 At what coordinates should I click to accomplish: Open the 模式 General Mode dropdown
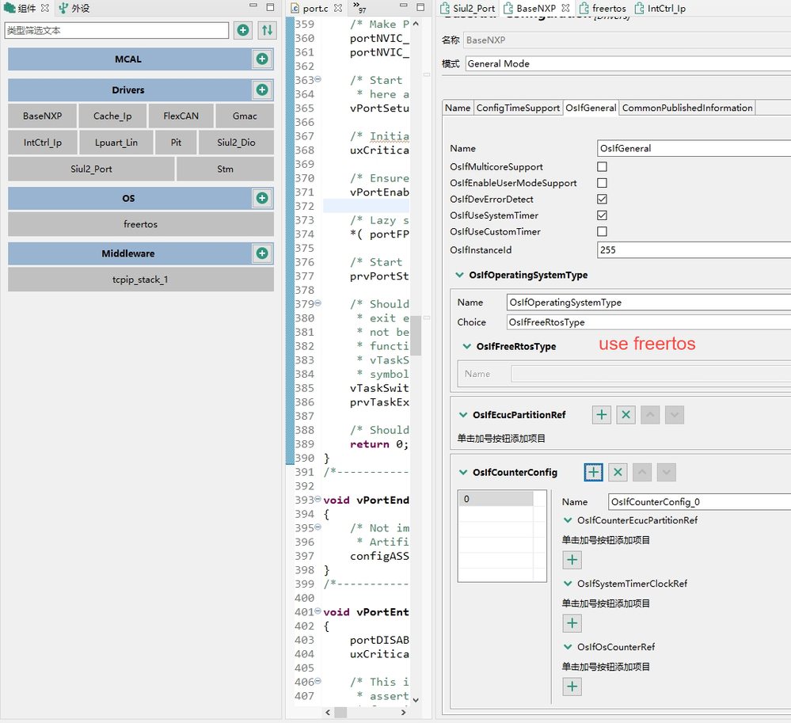tap(628, 63)
